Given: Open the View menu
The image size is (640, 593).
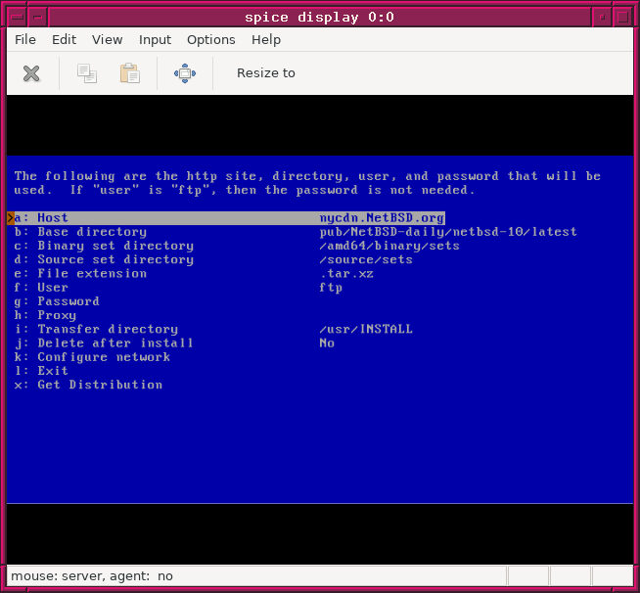Looking at the screenshot, I should click(108, 40).
